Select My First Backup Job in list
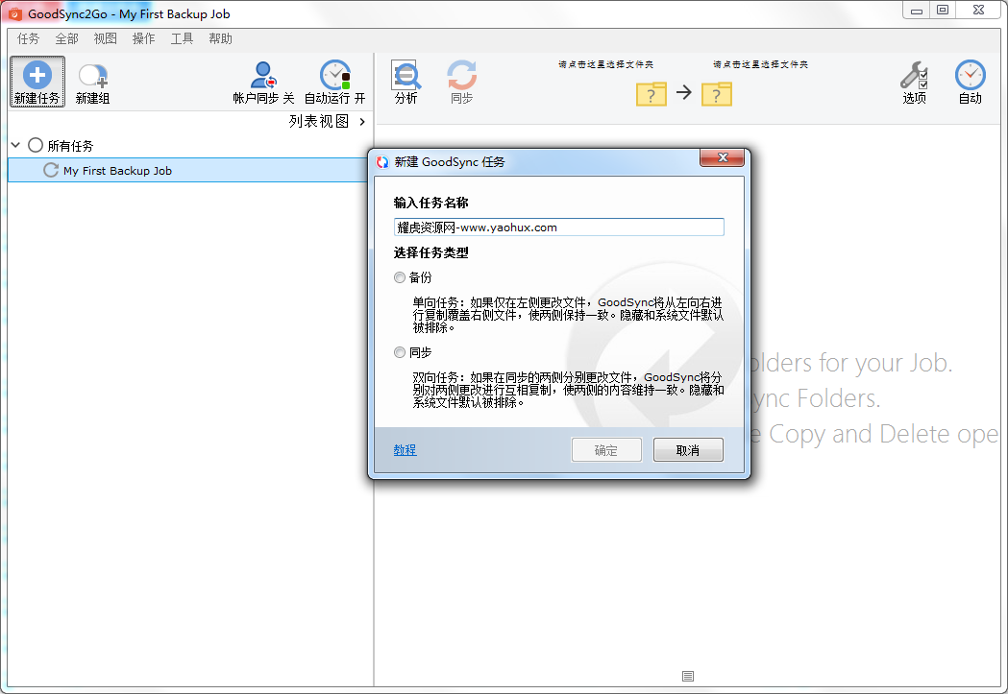The width and height of the screenshot is (1008, 694). pos(117,171)
